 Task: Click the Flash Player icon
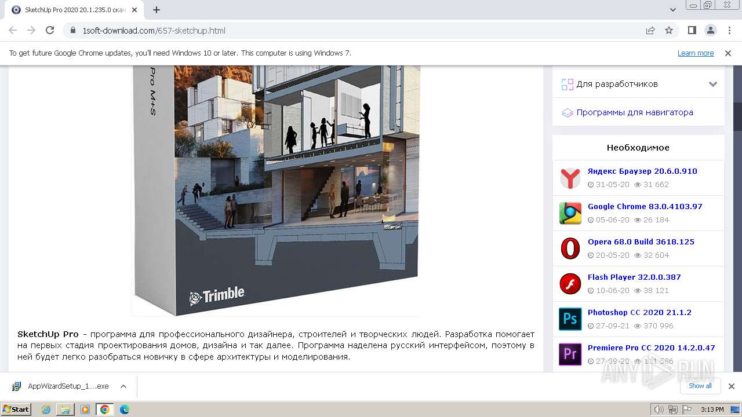tap(570, 284)
